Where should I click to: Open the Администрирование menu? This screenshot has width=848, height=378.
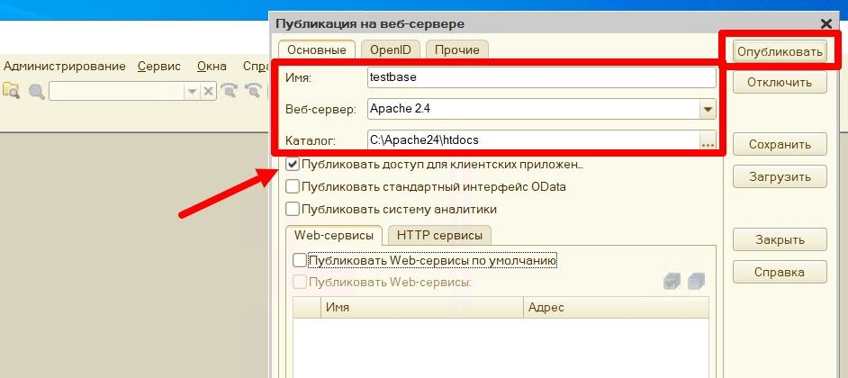64,67
